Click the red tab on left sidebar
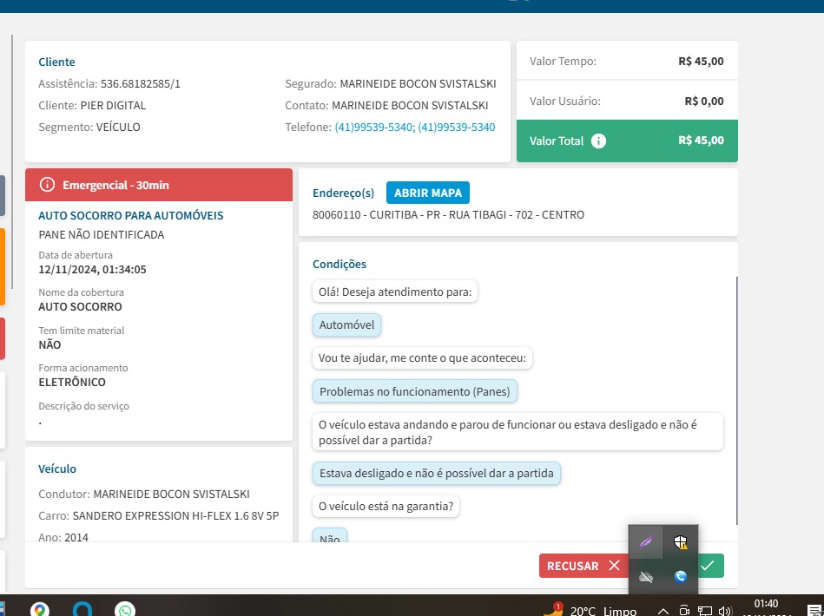Screen dimensions: 824x616 tap(3, 338)
